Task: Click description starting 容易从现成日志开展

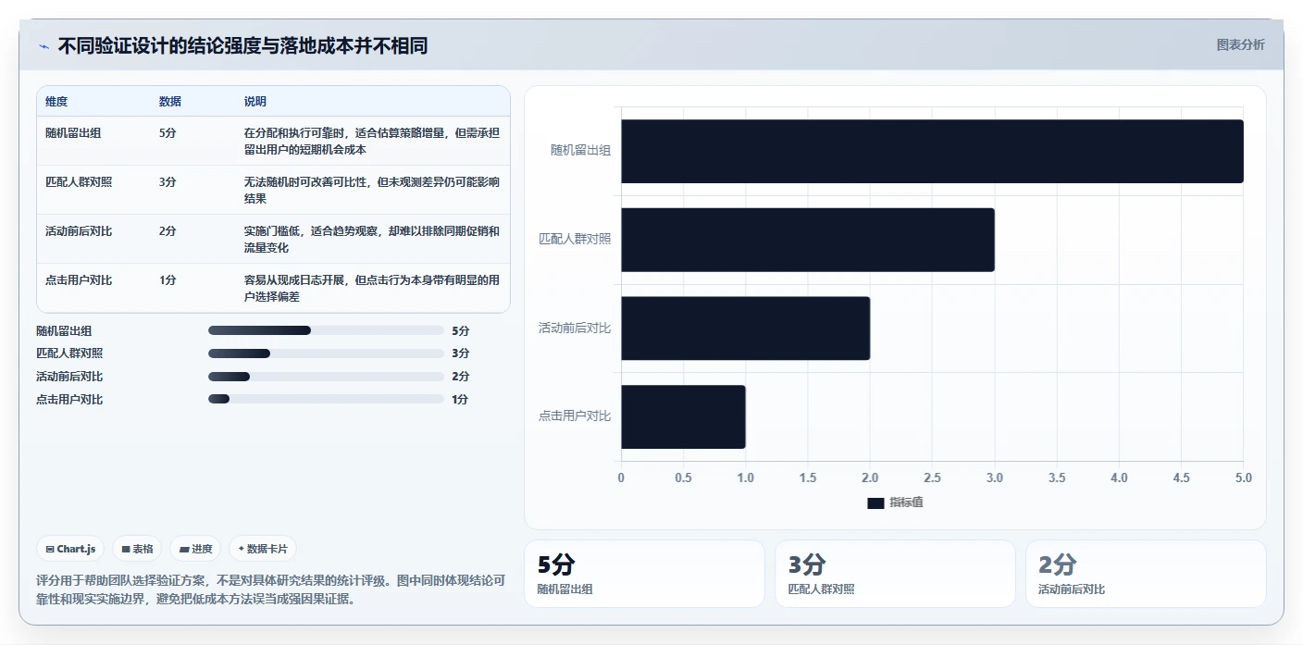Action: [x=372, y=288]
